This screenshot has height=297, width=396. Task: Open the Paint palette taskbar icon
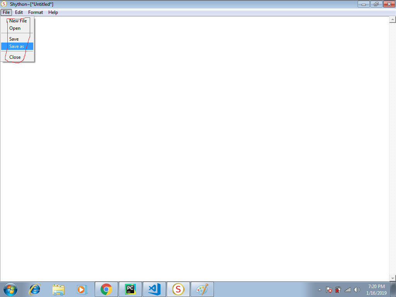coord(202,289)
